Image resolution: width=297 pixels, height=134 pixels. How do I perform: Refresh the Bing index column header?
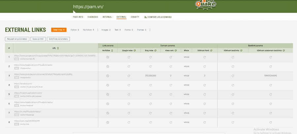156,51
